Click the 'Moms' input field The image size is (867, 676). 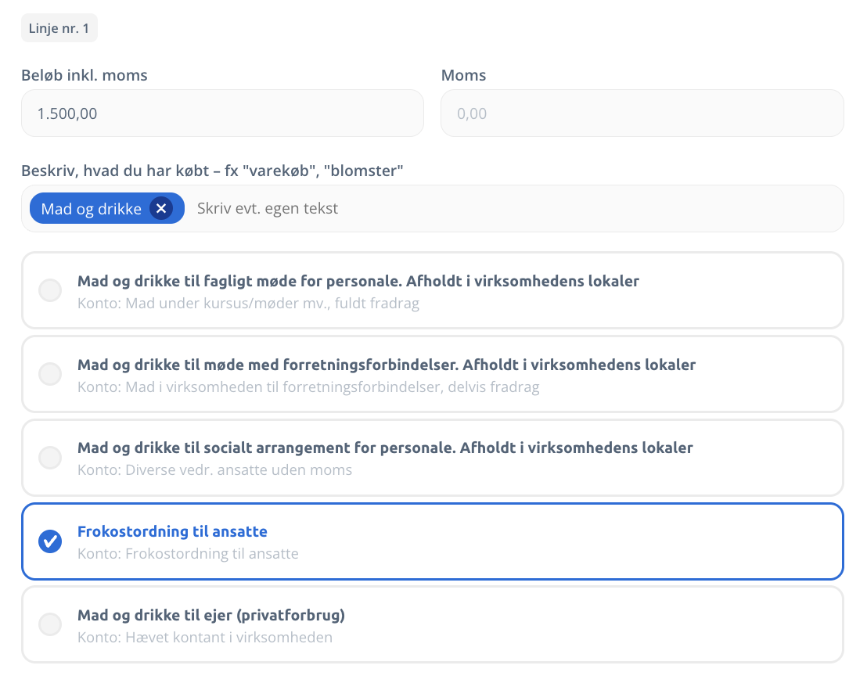[x=642, y=113]
